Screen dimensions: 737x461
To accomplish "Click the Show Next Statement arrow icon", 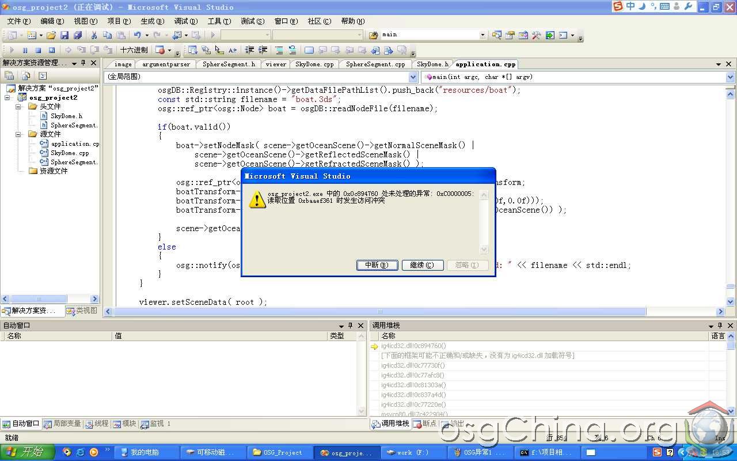I will pos(68,50).
